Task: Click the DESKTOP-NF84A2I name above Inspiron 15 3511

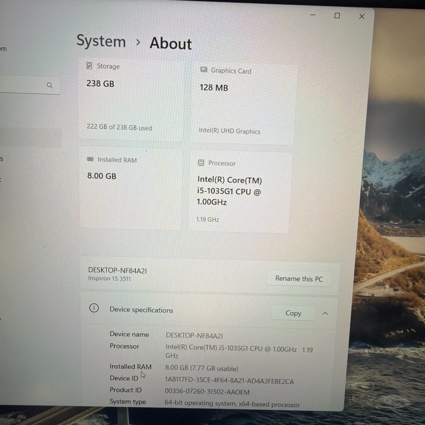Action: pos(117,270)
